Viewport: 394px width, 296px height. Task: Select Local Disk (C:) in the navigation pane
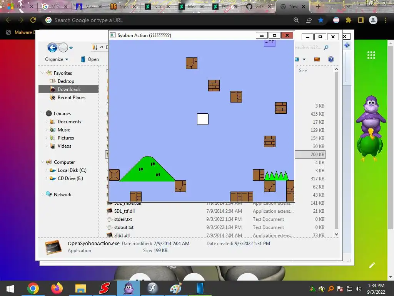[72, 170]
